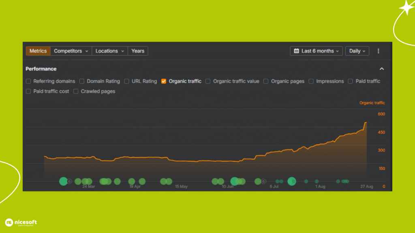Enable the Organic pages checkbox
The image size is (415, 233).
[266, 81]
